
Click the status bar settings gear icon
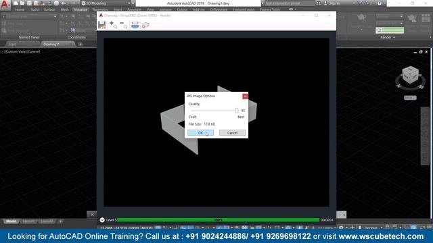point(341,228)
